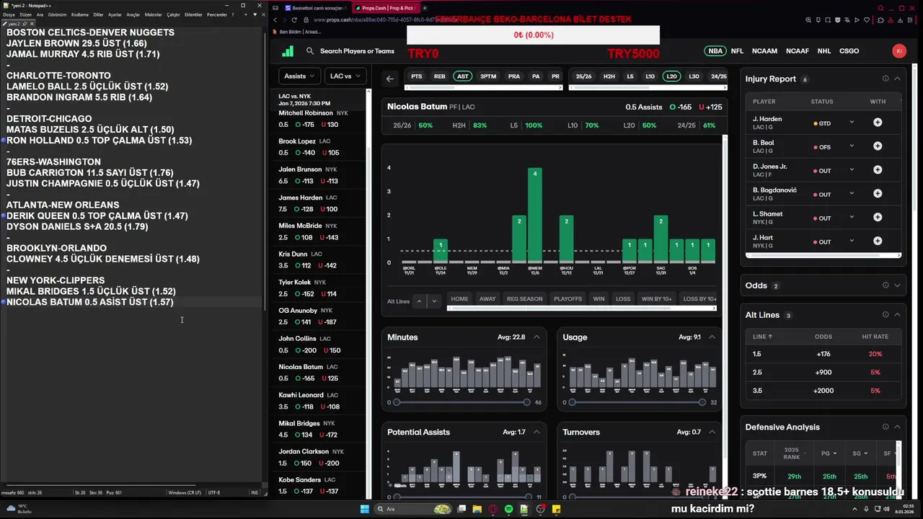Screen dimensions: 923x519
Task: Filter games by HOME
Action: [x=459, y=299]
